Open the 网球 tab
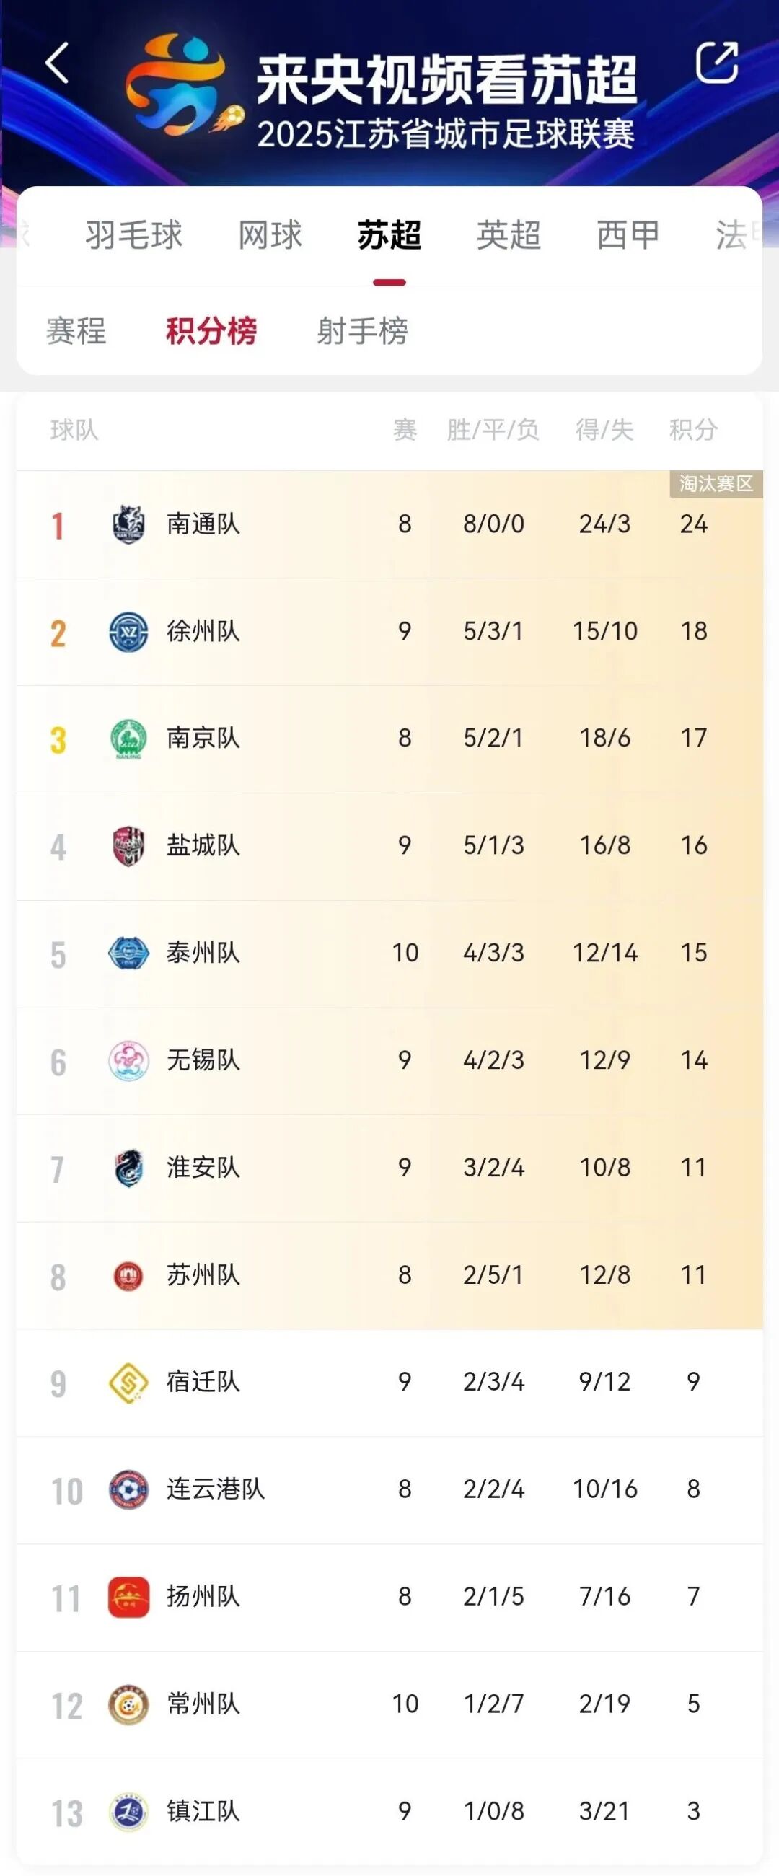This screenshot has height=1876, width=779. click(x=270, y=235)
